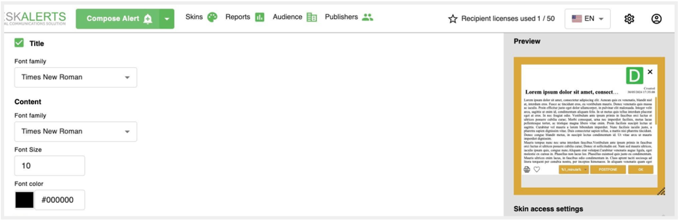The image size is (680, 220).
Task: Click the star icon beside recipient licenses
Action: (x=453, y=19)
